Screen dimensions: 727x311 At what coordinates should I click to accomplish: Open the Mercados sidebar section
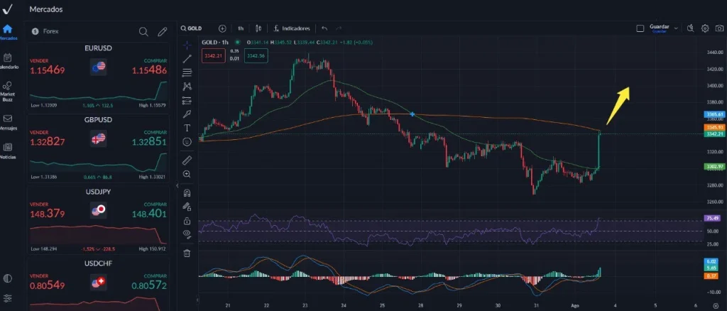pos(8,32)
